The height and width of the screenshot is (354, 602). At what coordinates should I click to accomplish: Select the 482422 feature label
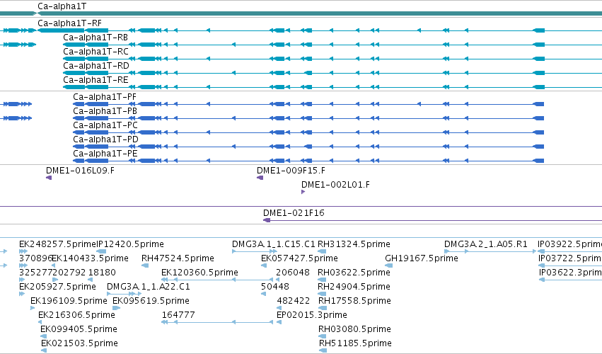(294, 302)
